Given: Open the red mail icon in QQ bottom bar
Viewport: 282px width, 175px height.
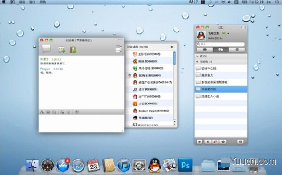Looking at the screenshot, I should [x=215, y=142].
